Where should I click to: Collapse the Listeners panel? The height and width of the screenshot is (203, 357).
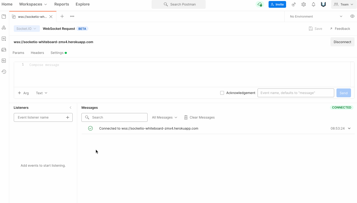70,107
